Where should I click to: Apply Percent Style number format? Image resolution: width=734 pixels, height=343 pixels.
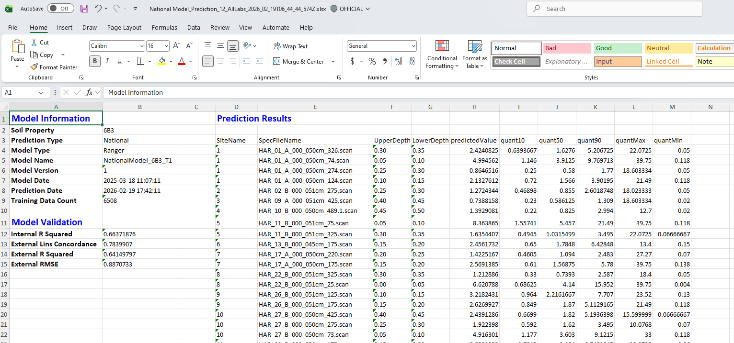point(372,61)
